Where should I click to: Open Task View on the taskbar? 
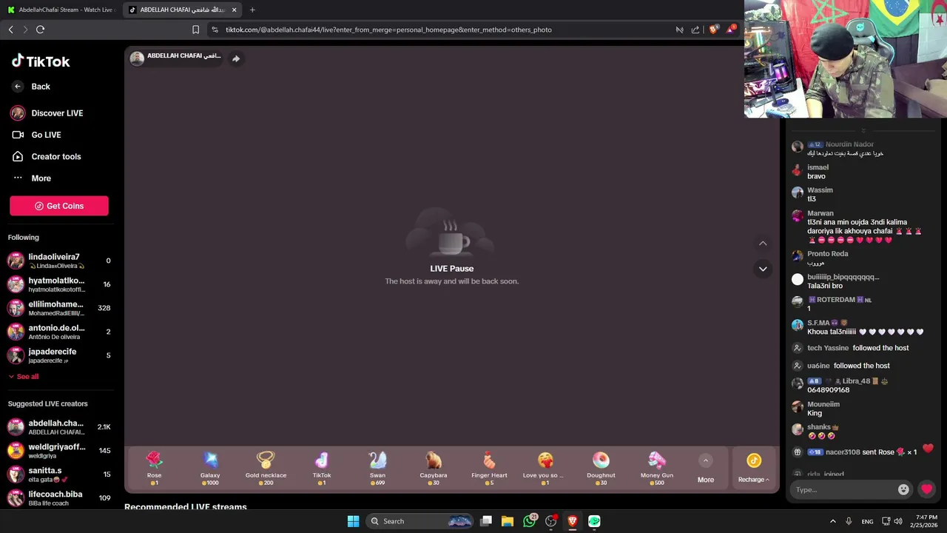tap(486, 521)
